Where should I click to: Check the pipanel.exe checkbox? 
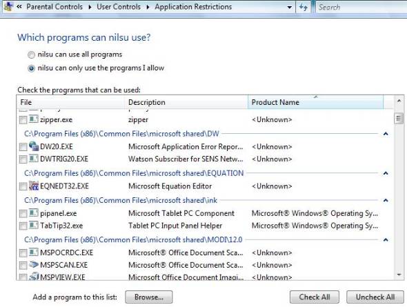pos(23,214)
